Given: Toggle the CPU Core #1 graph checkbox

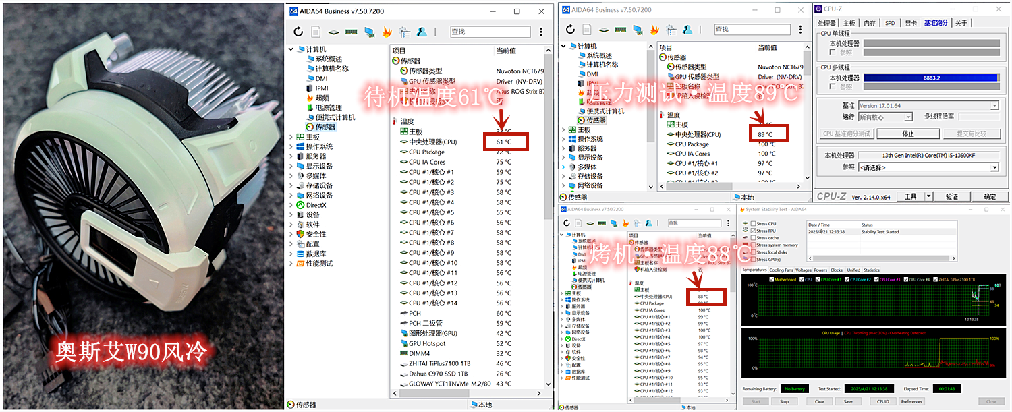Looking at the screenshot, I should 818,279.
